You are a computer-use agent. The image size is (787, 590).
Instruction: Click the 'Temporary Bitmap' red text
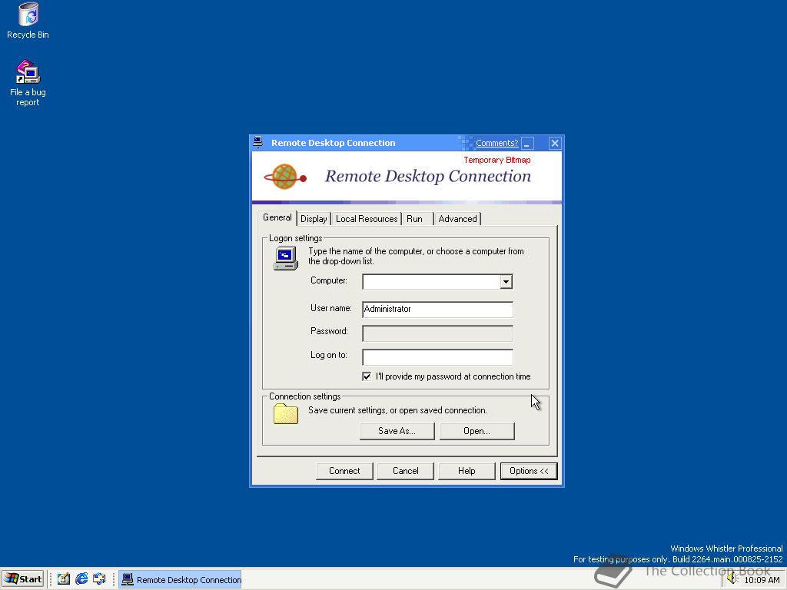(x=497, y=160)
